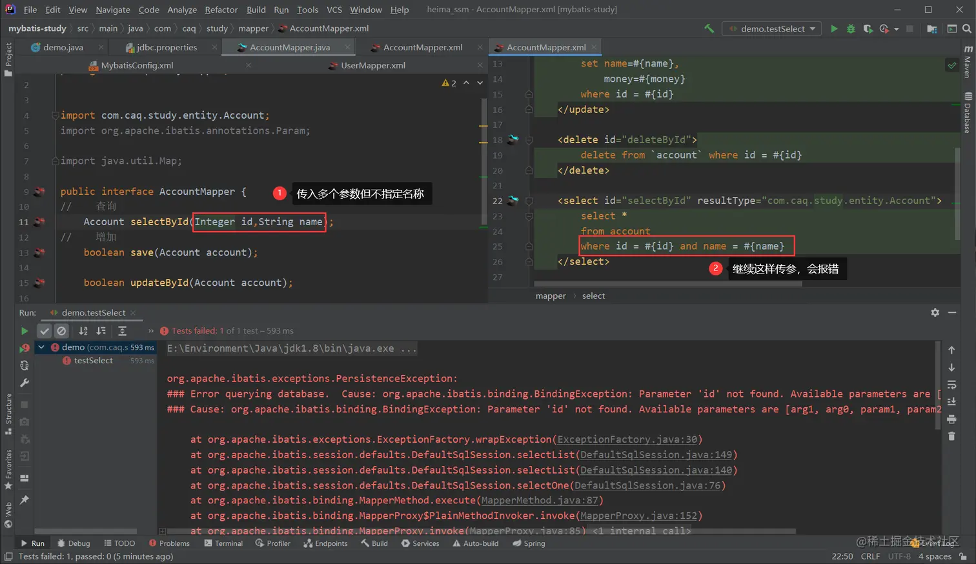Clear all console output with trash icon
The image size is (976, 564).
click(951, 436)
